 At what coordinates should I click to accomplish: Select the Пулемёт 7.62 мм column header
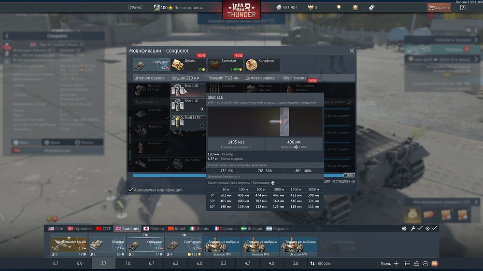click(223, 78)
